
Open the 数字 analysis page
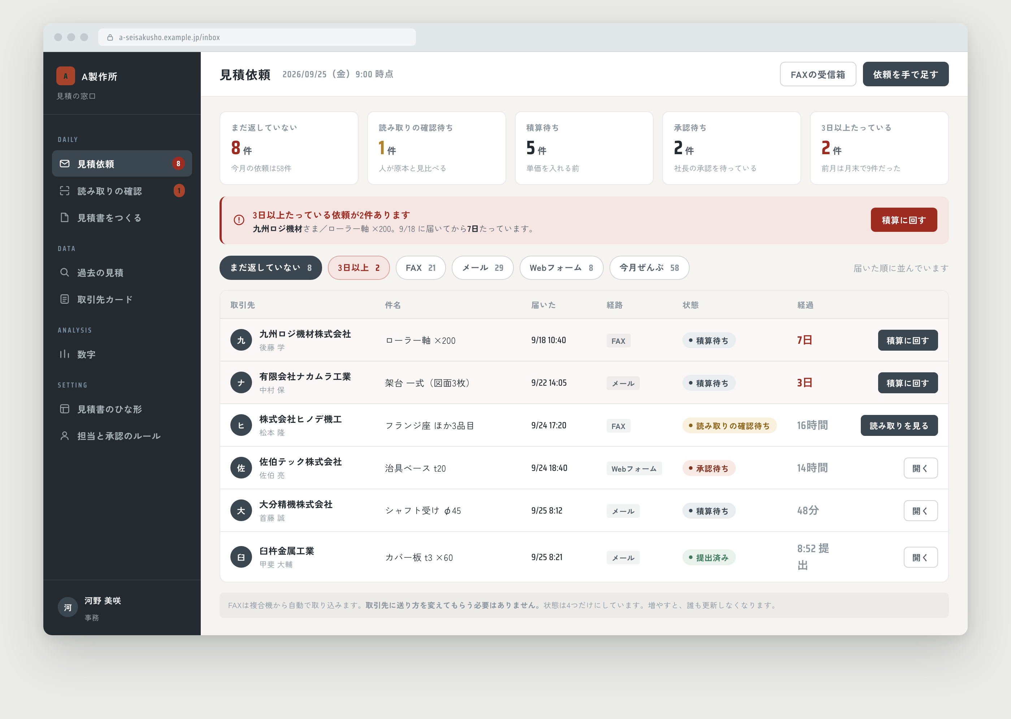122,354
